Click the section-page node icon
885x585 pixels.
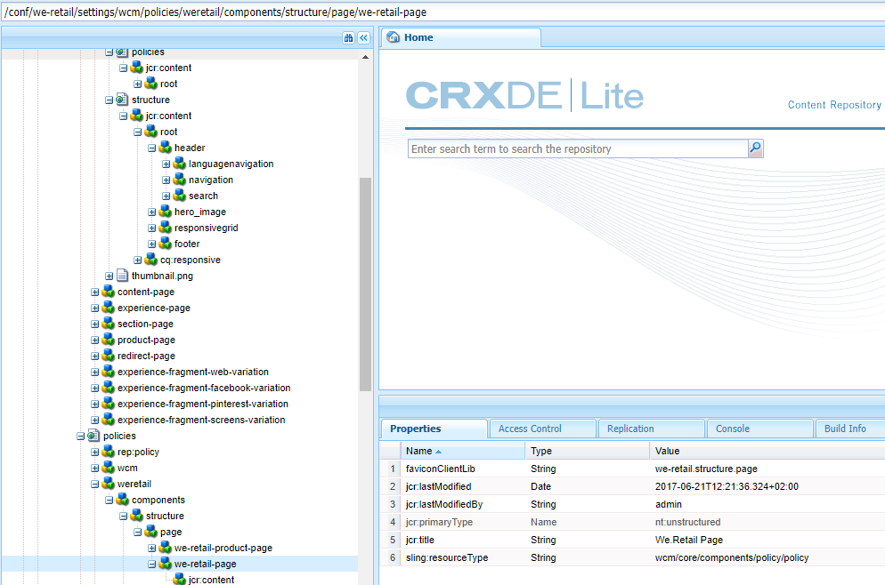[x=109, y=324]
